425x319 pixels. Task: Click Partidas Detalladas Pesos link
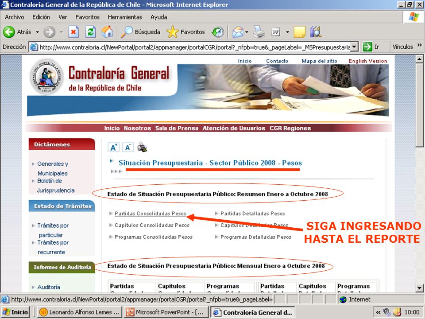click(x=253, y=214)
